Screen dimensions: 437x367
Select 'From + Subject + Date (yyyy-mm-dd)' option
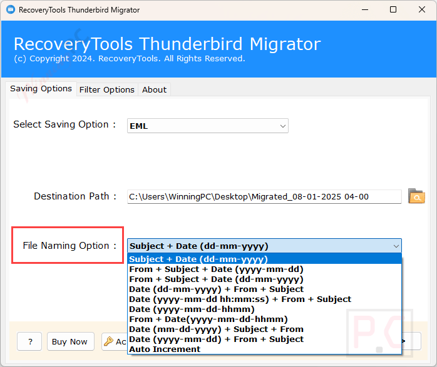pos(216,269)
